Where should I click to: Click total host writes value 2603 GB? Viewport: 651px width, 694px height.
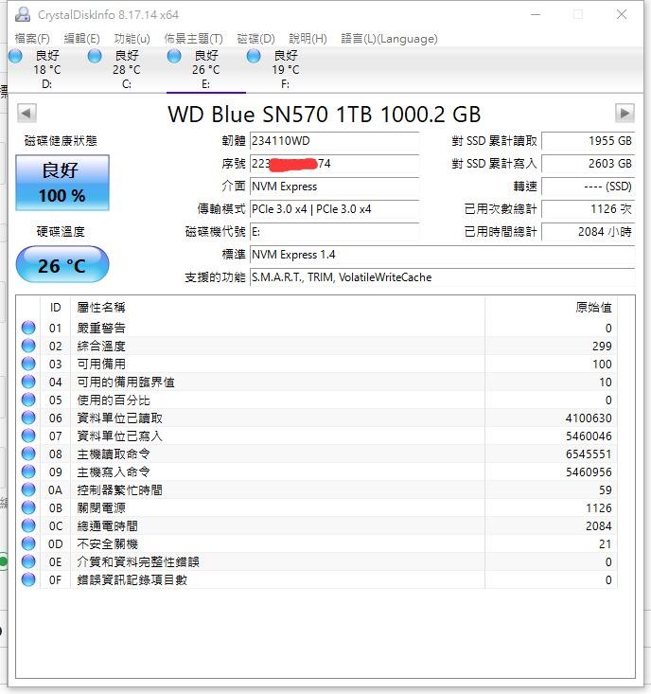(x=589, y=163)
